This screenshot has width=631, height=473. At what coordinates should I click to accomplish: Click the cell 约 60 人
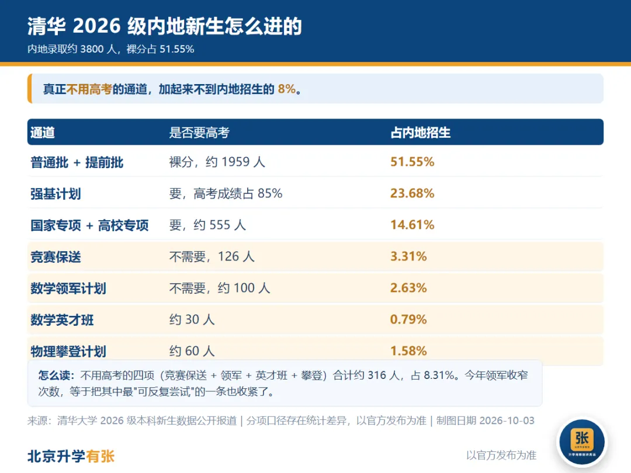coord(192,351)
